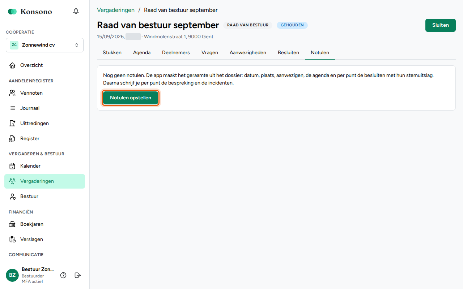Viewport: 463px width, 289px height.
Task: Click the Journaal list icon
Action: [12, 108]
